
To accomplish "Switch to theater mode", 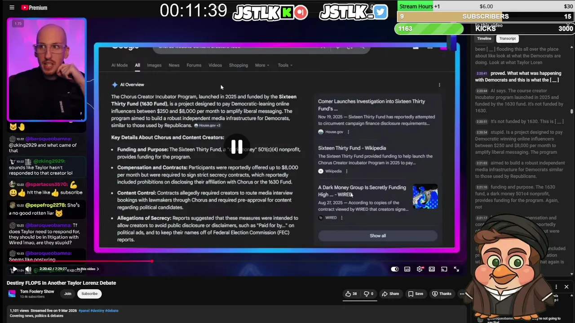I will coord(432,269).
